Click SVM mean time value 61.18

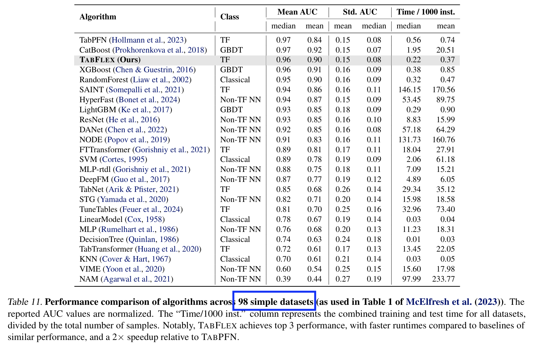[x=446, y=159]
